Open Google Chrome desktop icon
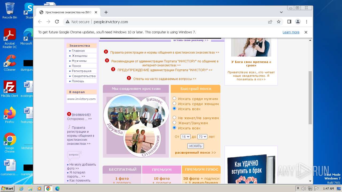This screenshot has height=192, width=342. coord(10,143)
